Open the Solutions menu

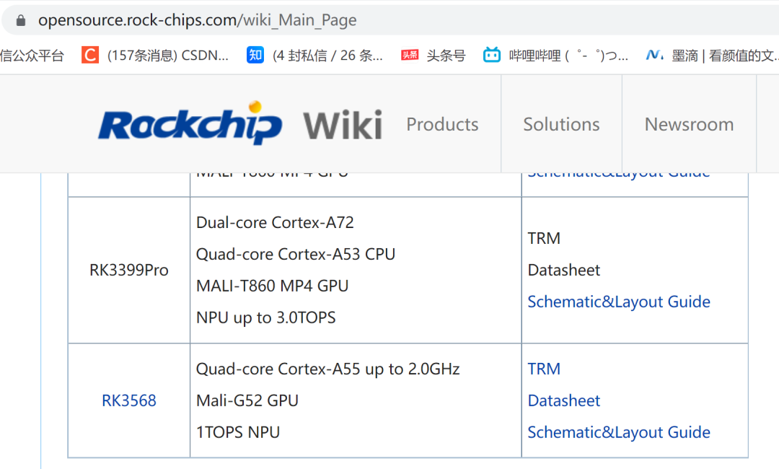pyautogui.click(x=561, y=124)
